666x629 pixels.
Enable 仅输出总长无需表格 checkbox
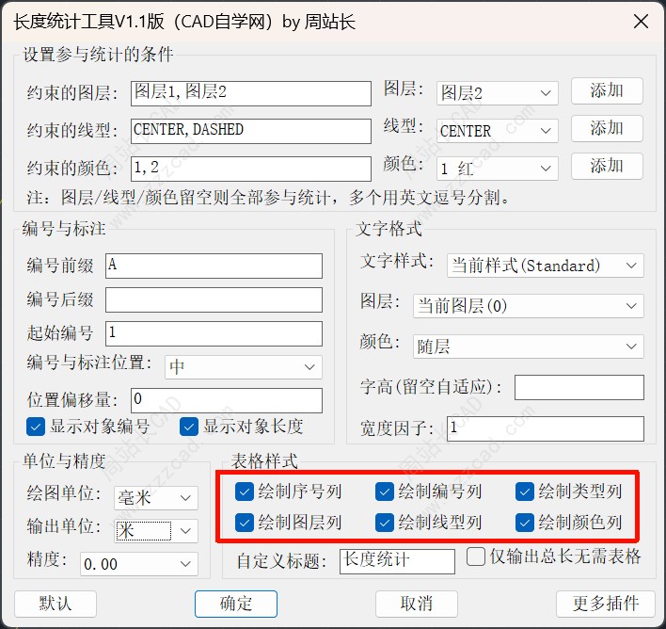click(x=476, y=556)
